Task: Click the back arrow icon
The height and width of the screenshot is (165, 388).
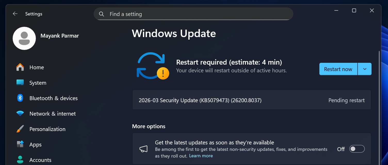Action: click(15, 14)
